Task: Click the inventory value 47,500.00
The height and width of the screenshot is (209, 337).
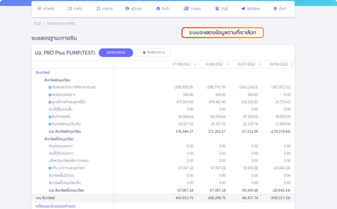Action: tap(250, 117)
